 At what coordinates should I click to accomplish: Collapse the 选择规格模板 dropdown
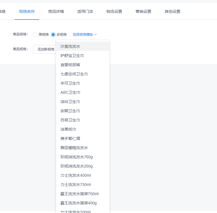pos(85,35)
